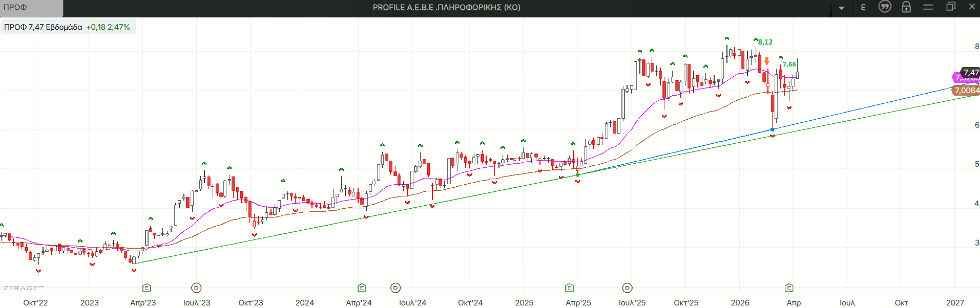Image resolution: width=980 pixels, height=308 pixels.
Task: Select the green trendline anchor point
Action: click(x=578, y=175)
